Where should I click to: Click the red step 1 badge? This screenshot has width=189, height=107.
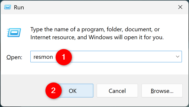click(x=64, y=57)
